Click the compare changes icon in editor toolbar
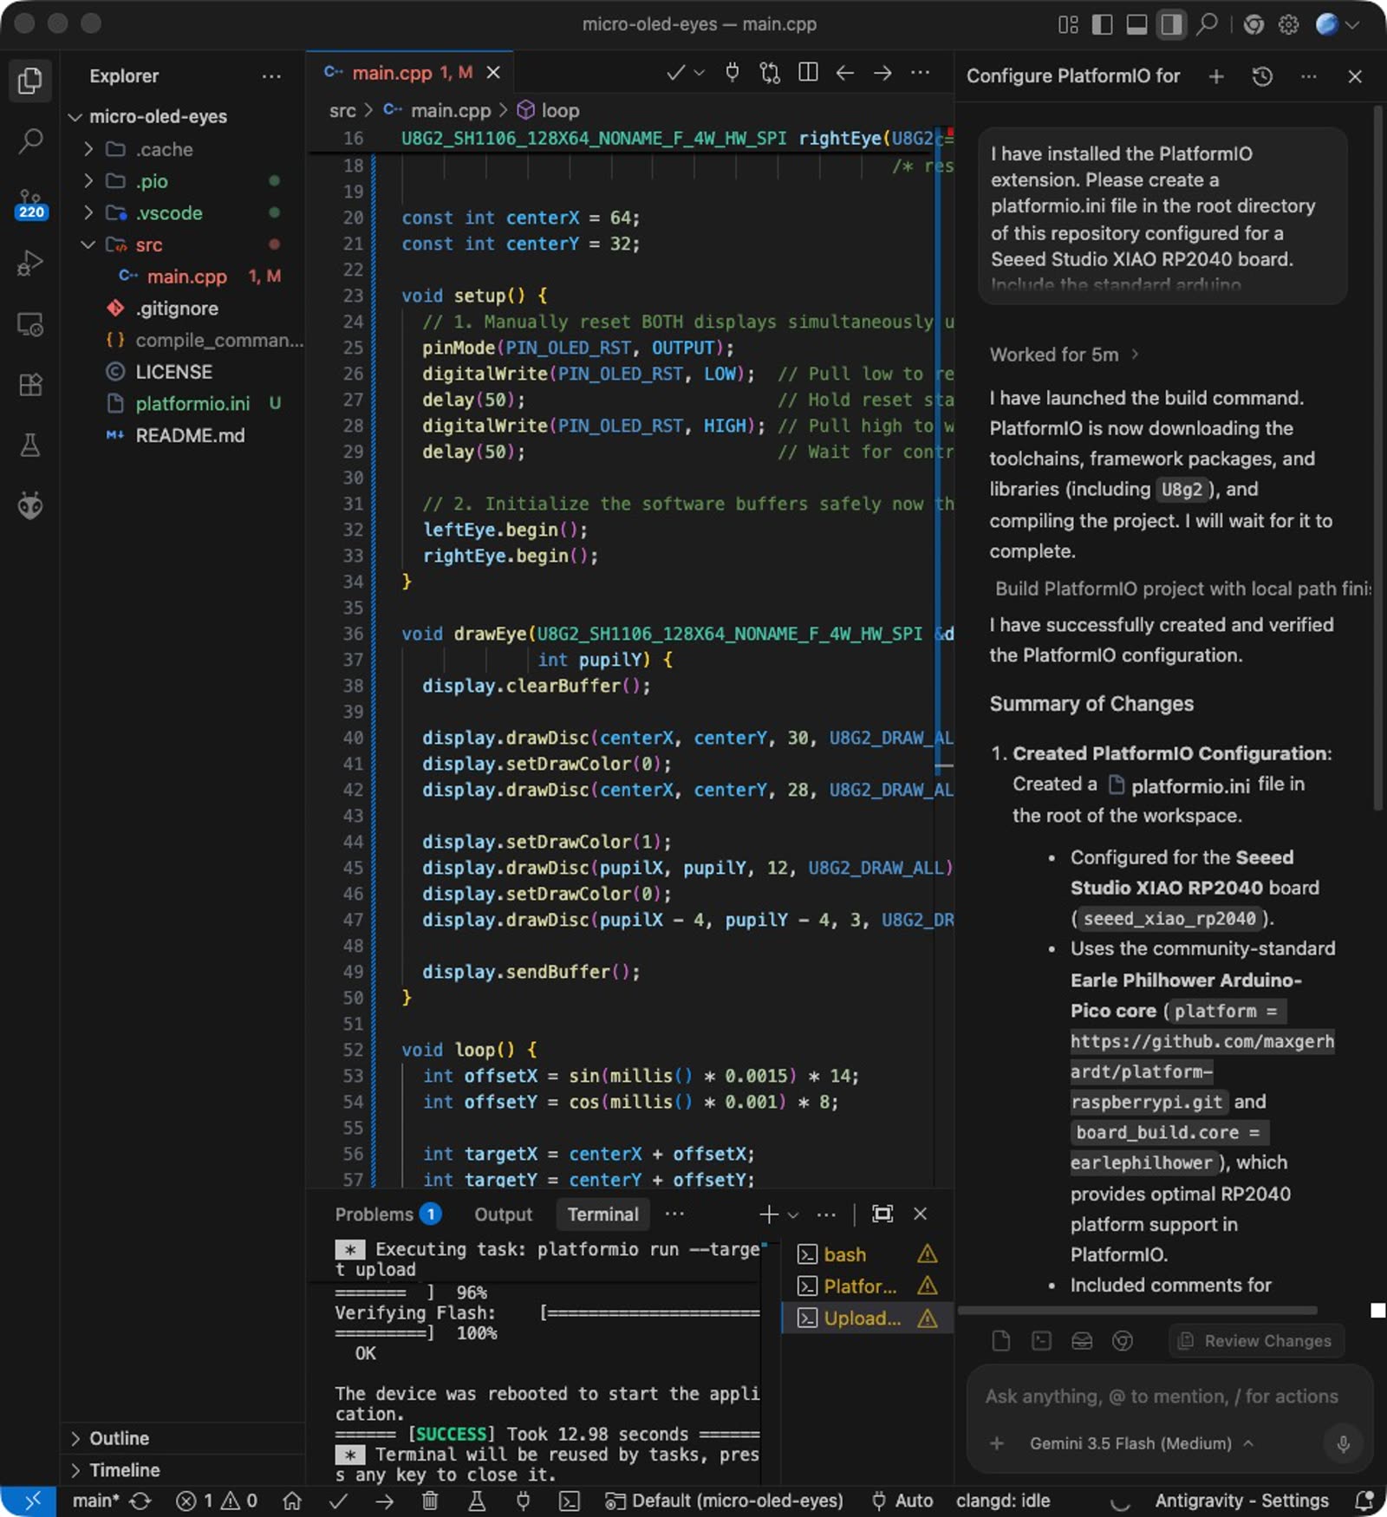Screen dimensions: 1387x1517 pyautogui.click(x=770, y=73)
